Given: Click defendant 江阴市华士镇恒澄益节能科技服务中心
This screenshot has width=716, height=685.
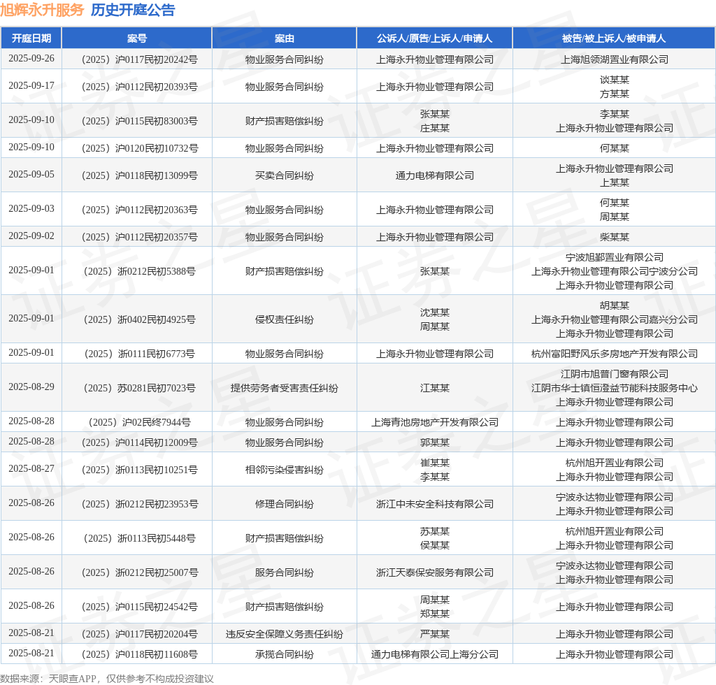Looking at the screenshot, I should pos(614,389).
